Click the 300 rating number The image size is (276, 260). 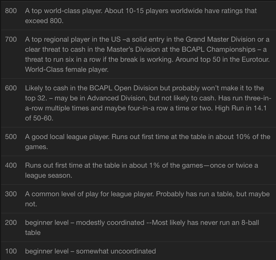coord(11,194)
